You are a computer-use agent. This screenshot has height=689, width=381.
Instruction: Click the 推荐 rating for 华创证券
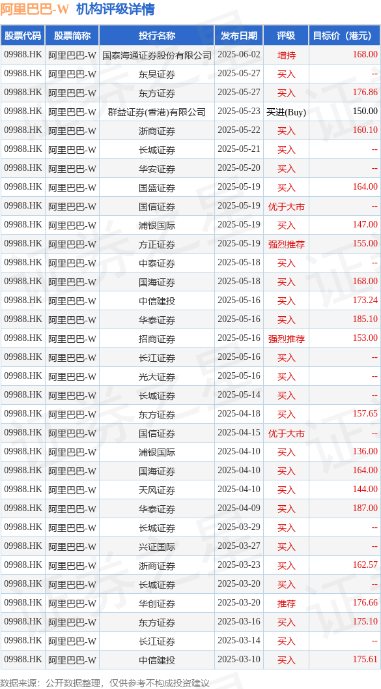pyautogui.click(x=286, y=603)
